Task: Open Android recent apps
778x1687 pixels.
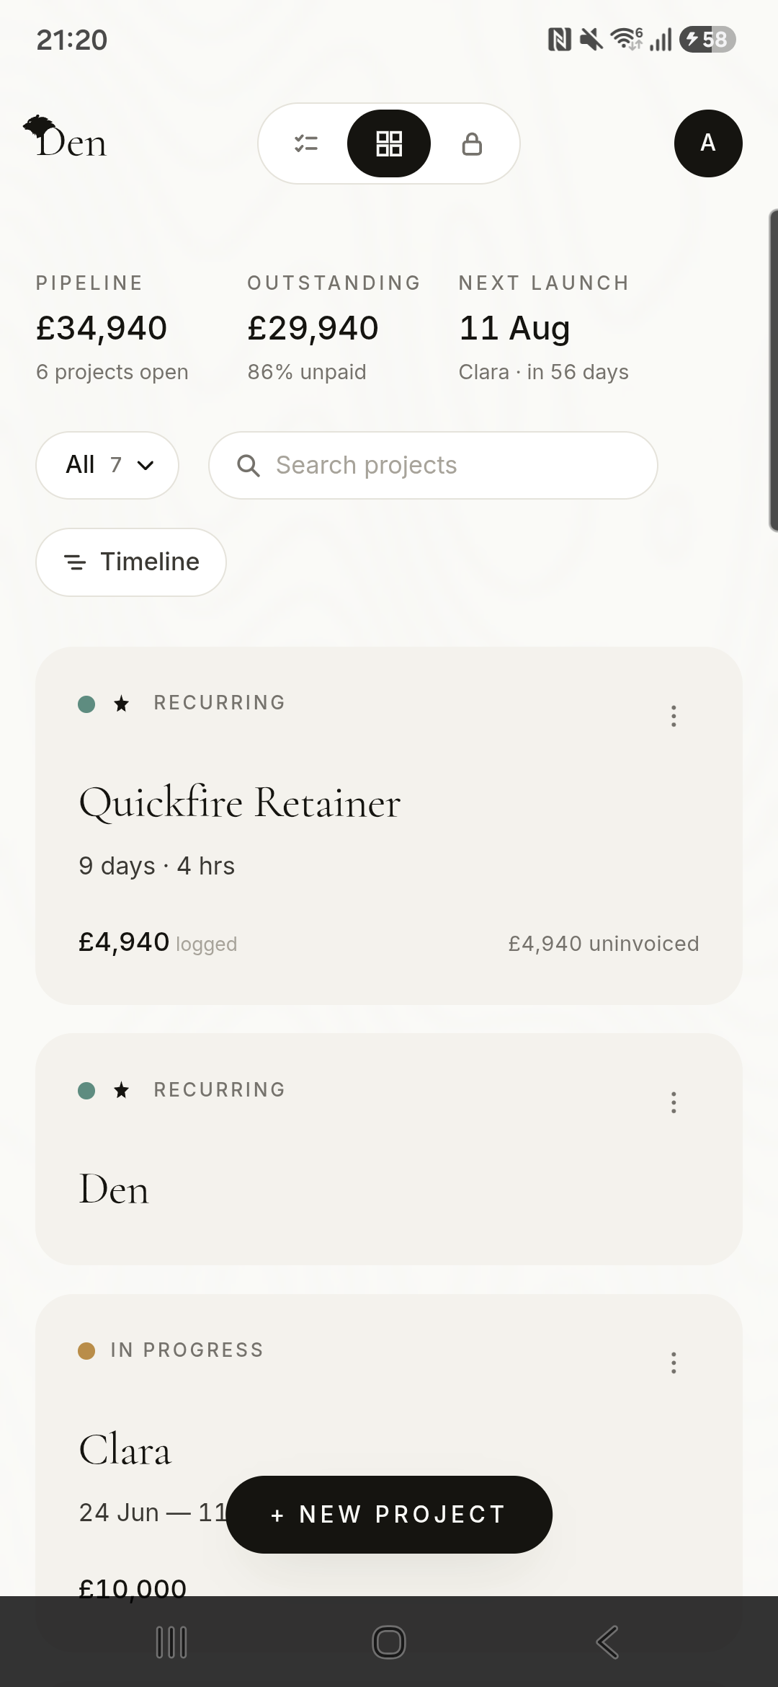Action: point(171,1643)
